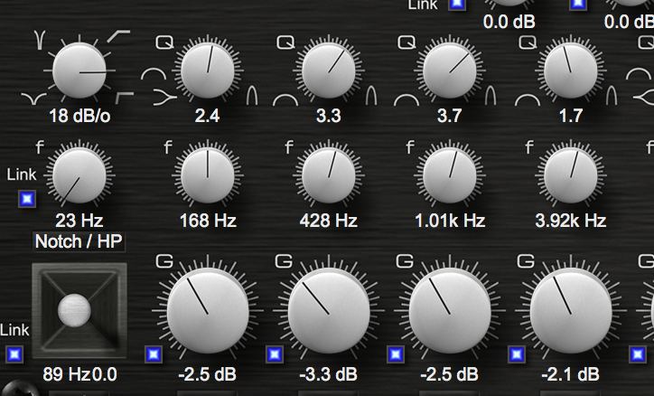The image size is (654, 396).
Task: Click the wide bell icon left of the 3.3 Q knob
Action: click(285, 99)
